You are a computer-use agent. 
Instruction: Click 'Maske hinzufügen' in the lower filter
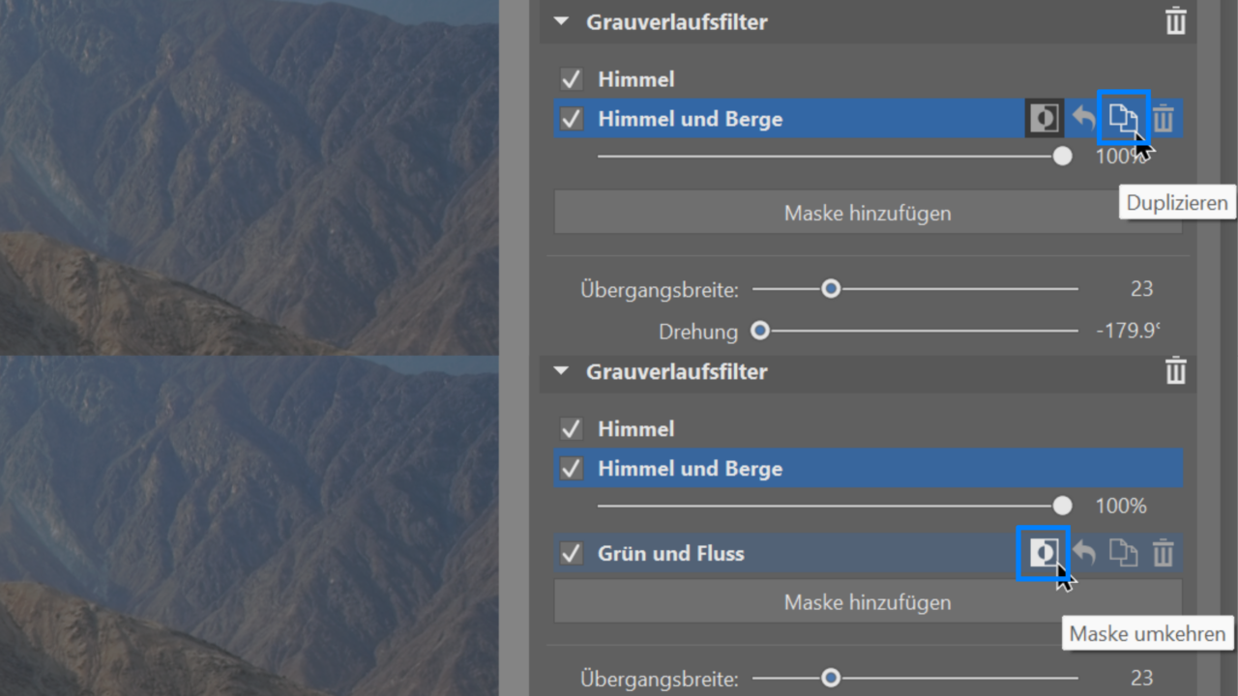867,601
